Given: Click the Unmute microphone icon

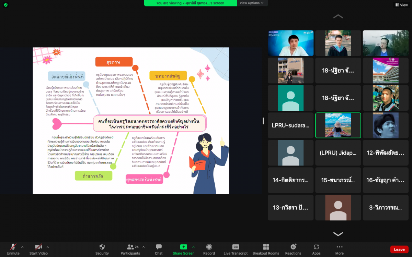Looking at the screenshot, I should pos(13,247).
